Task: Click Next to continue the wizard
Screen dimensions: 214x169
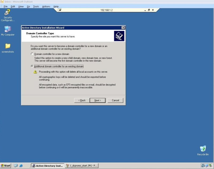Action: click(98, 100)
